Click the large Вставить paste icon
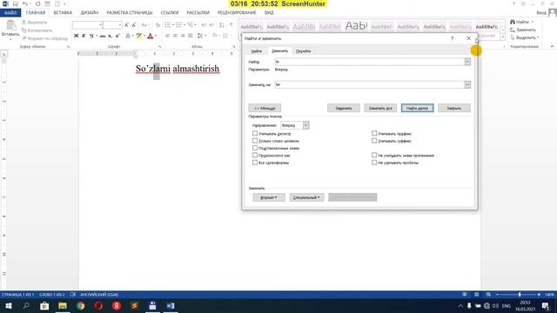The height and width of the screenshot is (313, 557). click(10, 25)
